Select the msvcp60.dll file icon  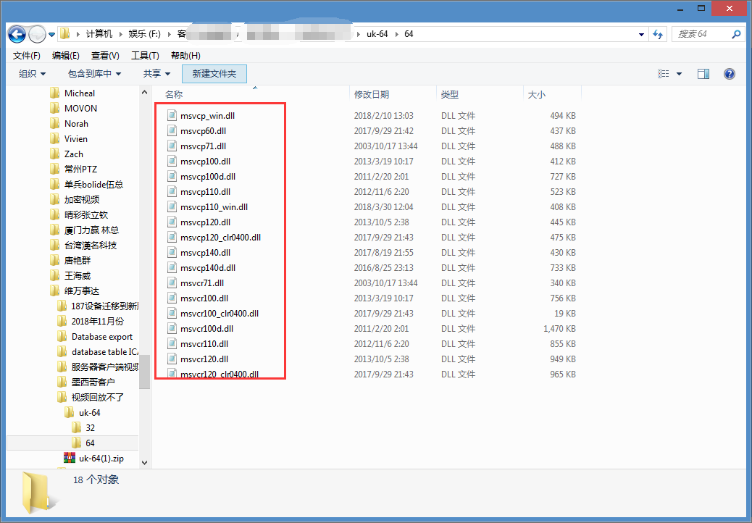coord(172,131)
